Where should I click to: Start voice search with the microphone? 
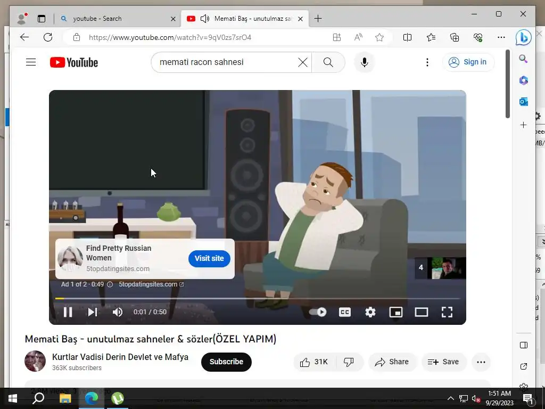coord(364,62)
